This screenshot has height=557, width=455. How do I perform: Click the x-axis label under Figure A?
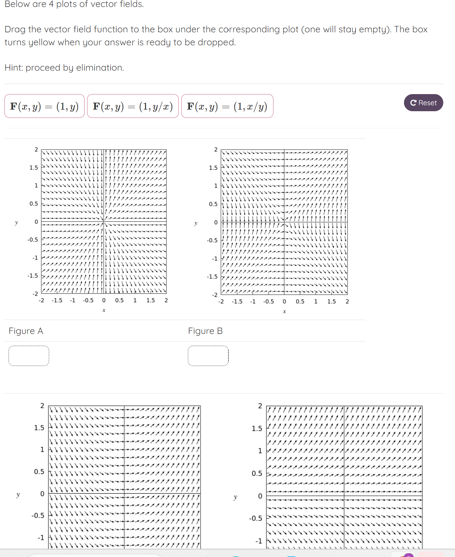point(104,310)
